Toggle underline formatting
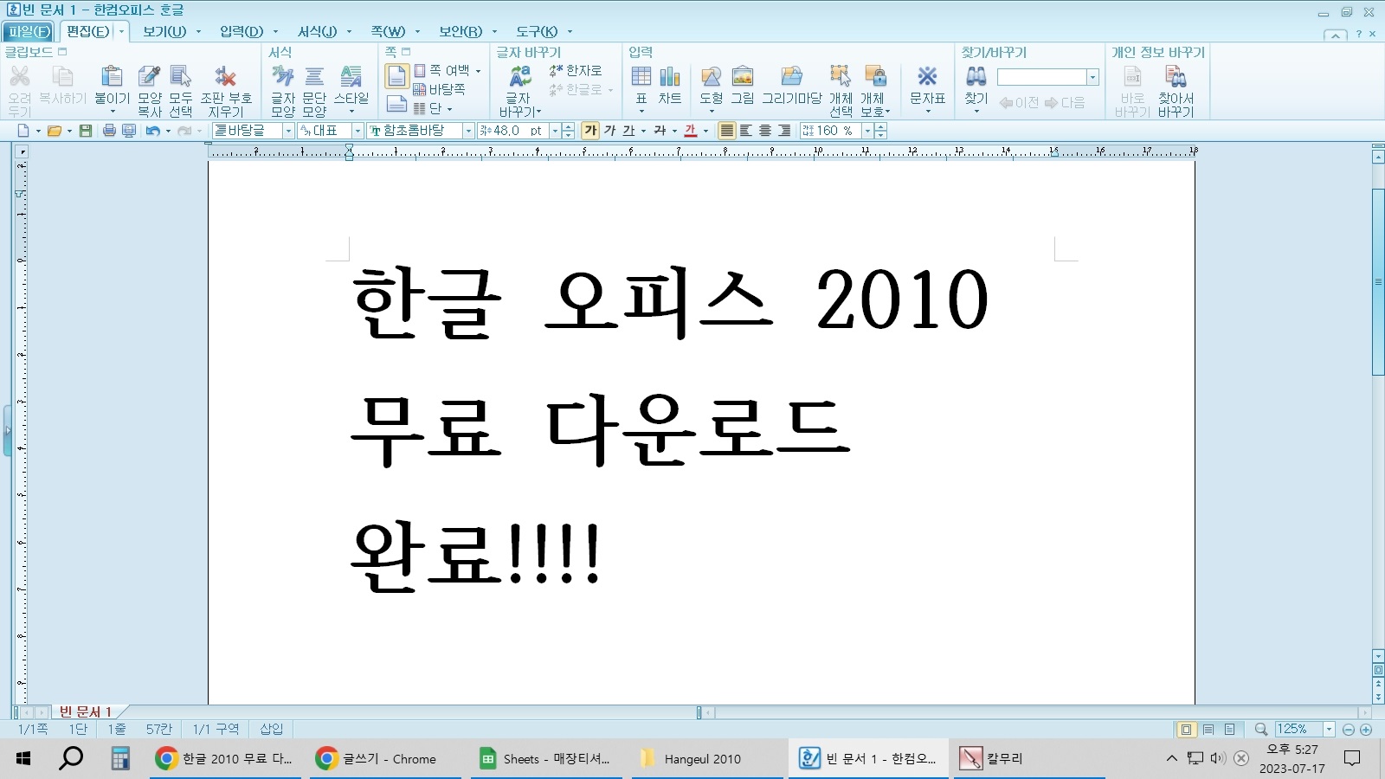Viewport: 1385px width, 779px height. 629,131
